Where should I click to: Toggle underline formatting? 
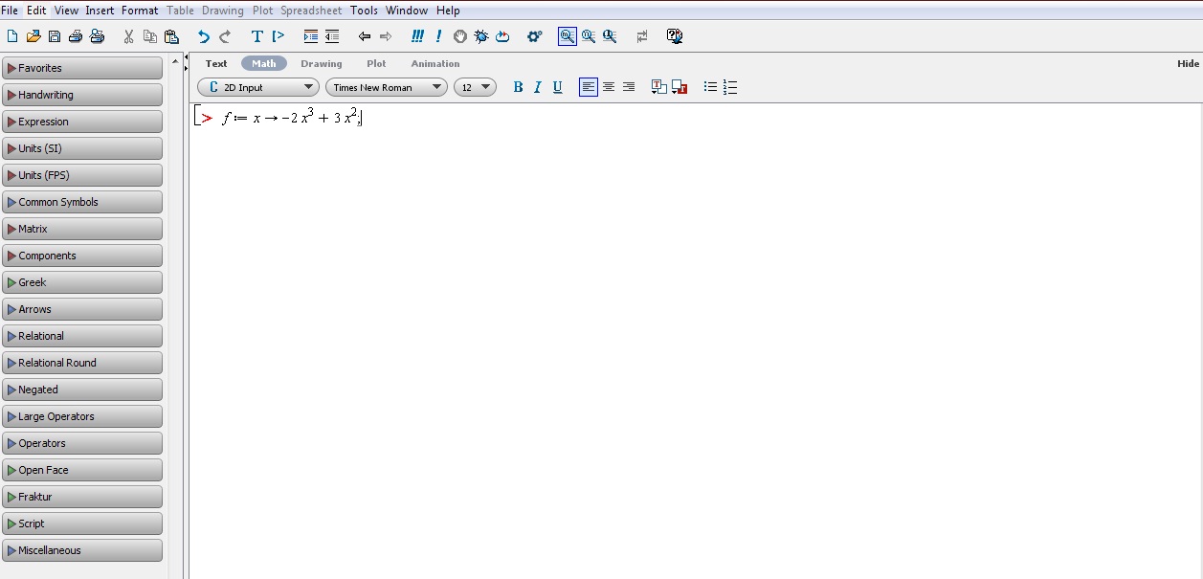click(x=557, y=87)
